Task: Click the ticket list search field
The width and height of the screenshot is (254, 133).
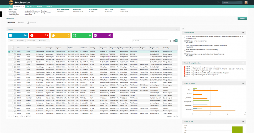Action: pos(150,41)
